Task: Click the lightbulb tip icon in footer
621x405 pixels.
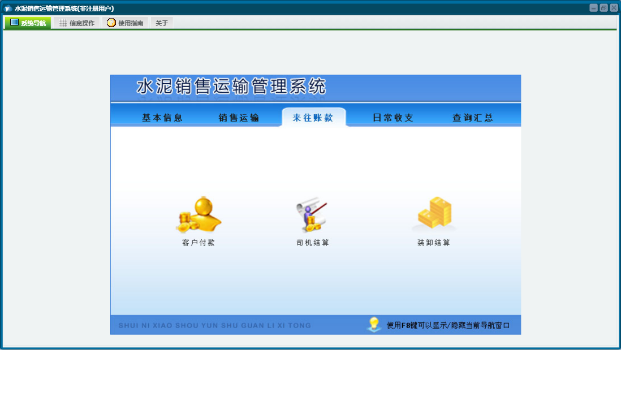Action: 374,325
